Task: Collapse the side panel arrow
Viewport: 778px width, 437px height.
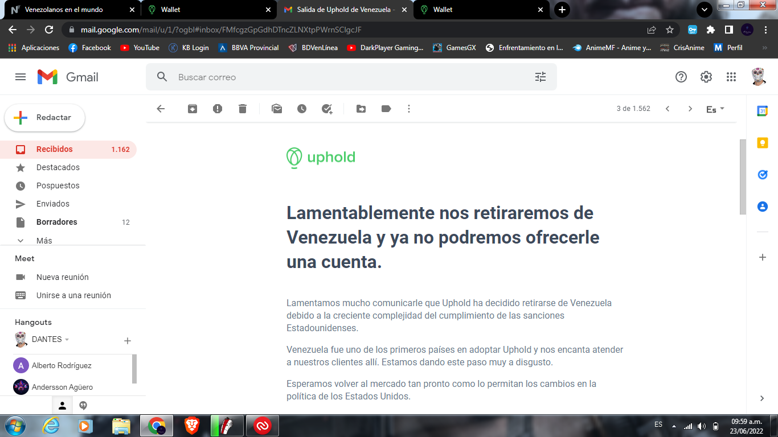Action: click(763, 398)
